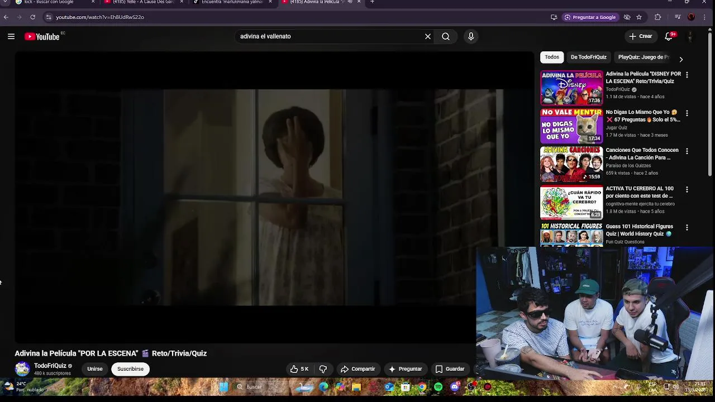Select the Todos filter chip

click(x=552, y=57)
